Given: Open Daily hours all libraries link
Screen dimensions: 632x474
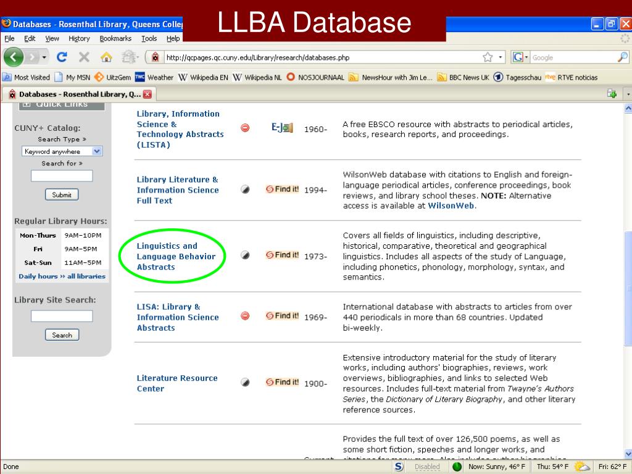Looking at the screenshot, I should click(x=62, y=276).
